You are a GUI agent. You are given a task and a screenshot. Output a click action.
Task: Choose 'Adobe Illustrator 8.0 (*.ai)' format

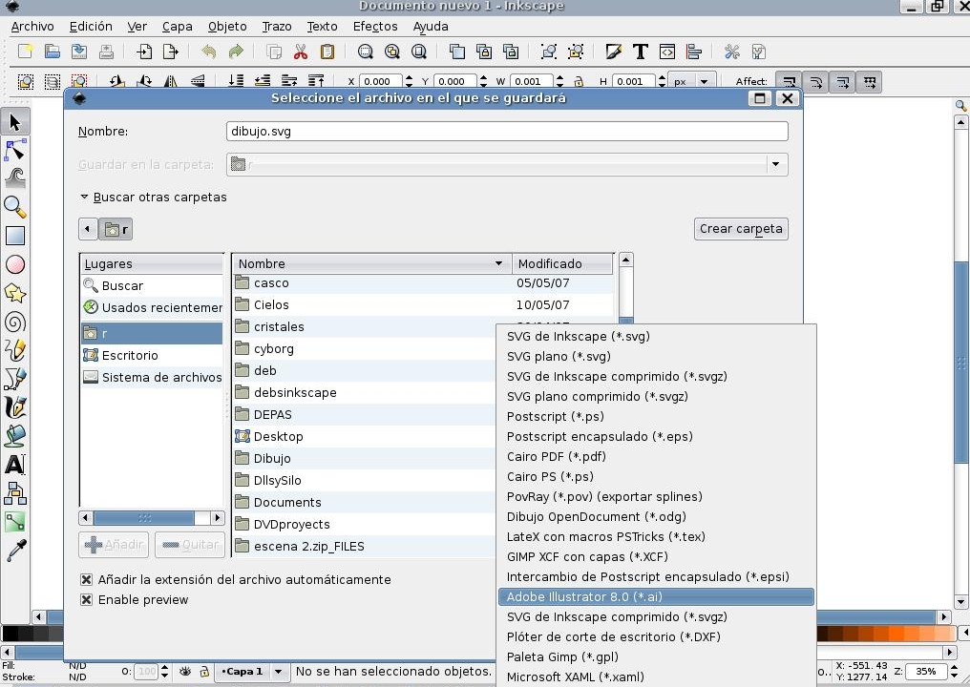click(x=656, y=596)
